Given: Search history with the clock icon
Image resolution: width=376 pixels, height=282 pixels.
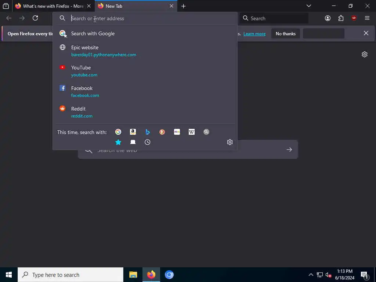Looking at the screenshot, I should (x=148, y=142).
